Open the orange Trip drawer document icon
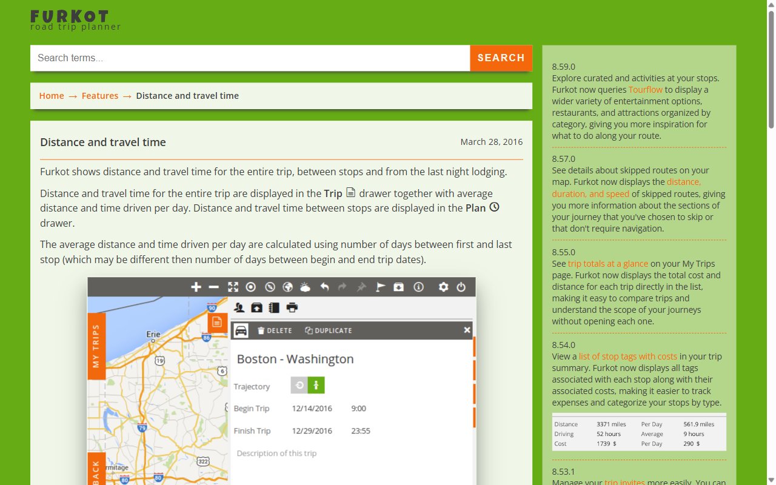This screenshot has height=485, width=776. pyautogui.click(x=217, y=322)
